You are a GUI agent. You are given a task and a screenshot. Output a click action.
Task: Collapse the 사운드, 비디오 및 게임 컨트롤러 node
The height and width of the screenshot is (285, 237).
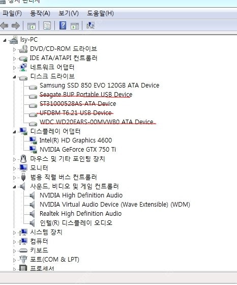[14, 187]
